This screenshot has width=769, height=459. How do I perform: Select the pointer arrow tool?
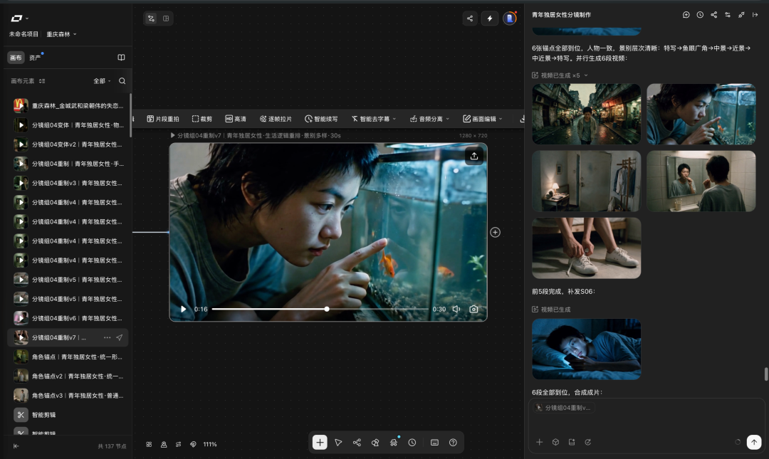pos(338,443)
